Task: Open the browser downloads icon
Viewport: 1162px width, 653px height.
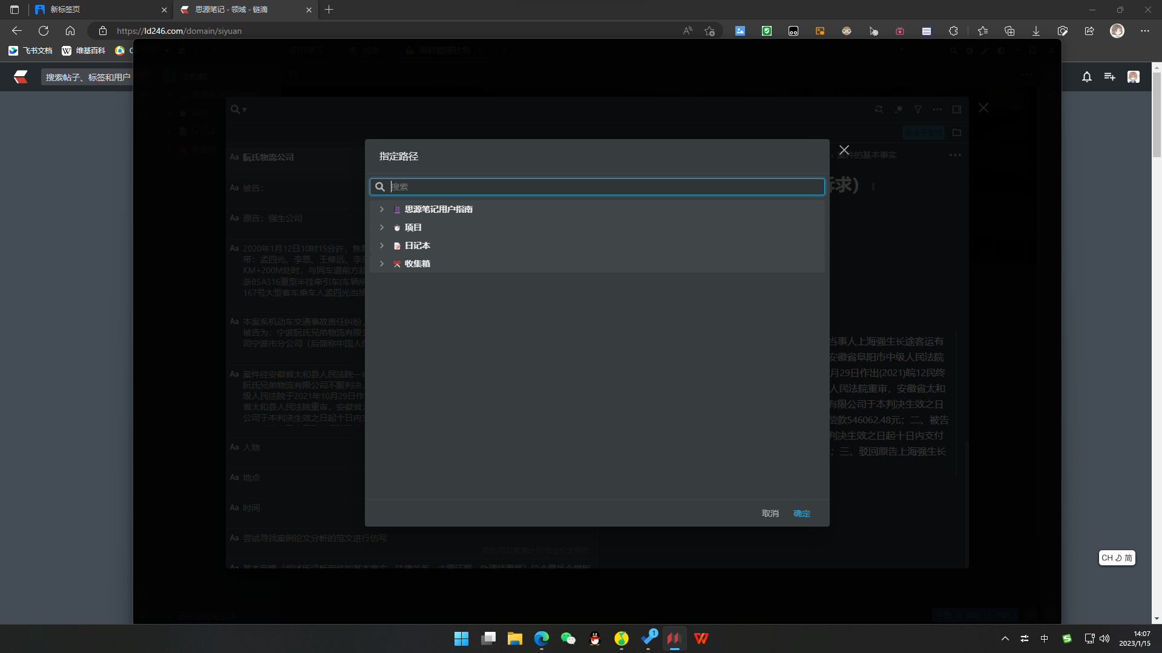Action: click(1036, 31)
